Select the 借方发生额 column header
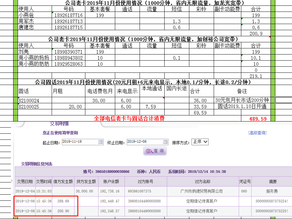Screen dimensions: 292x219 63,181
